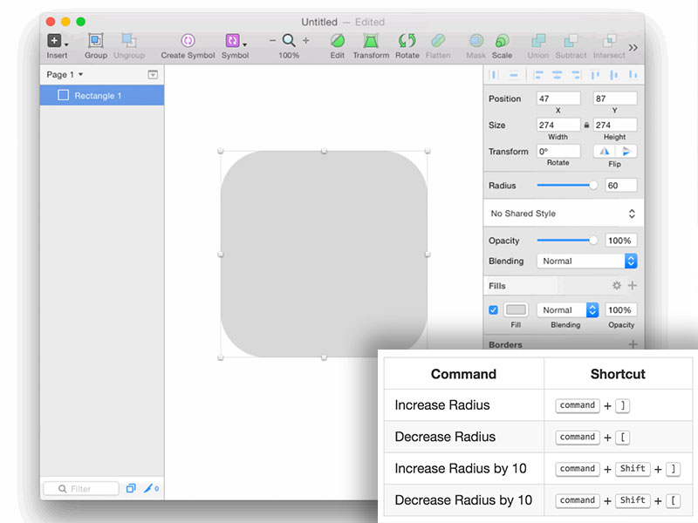698x523 pixels.
Task: Toggle the pages list panel button
Action: click(x=153, y=75)
